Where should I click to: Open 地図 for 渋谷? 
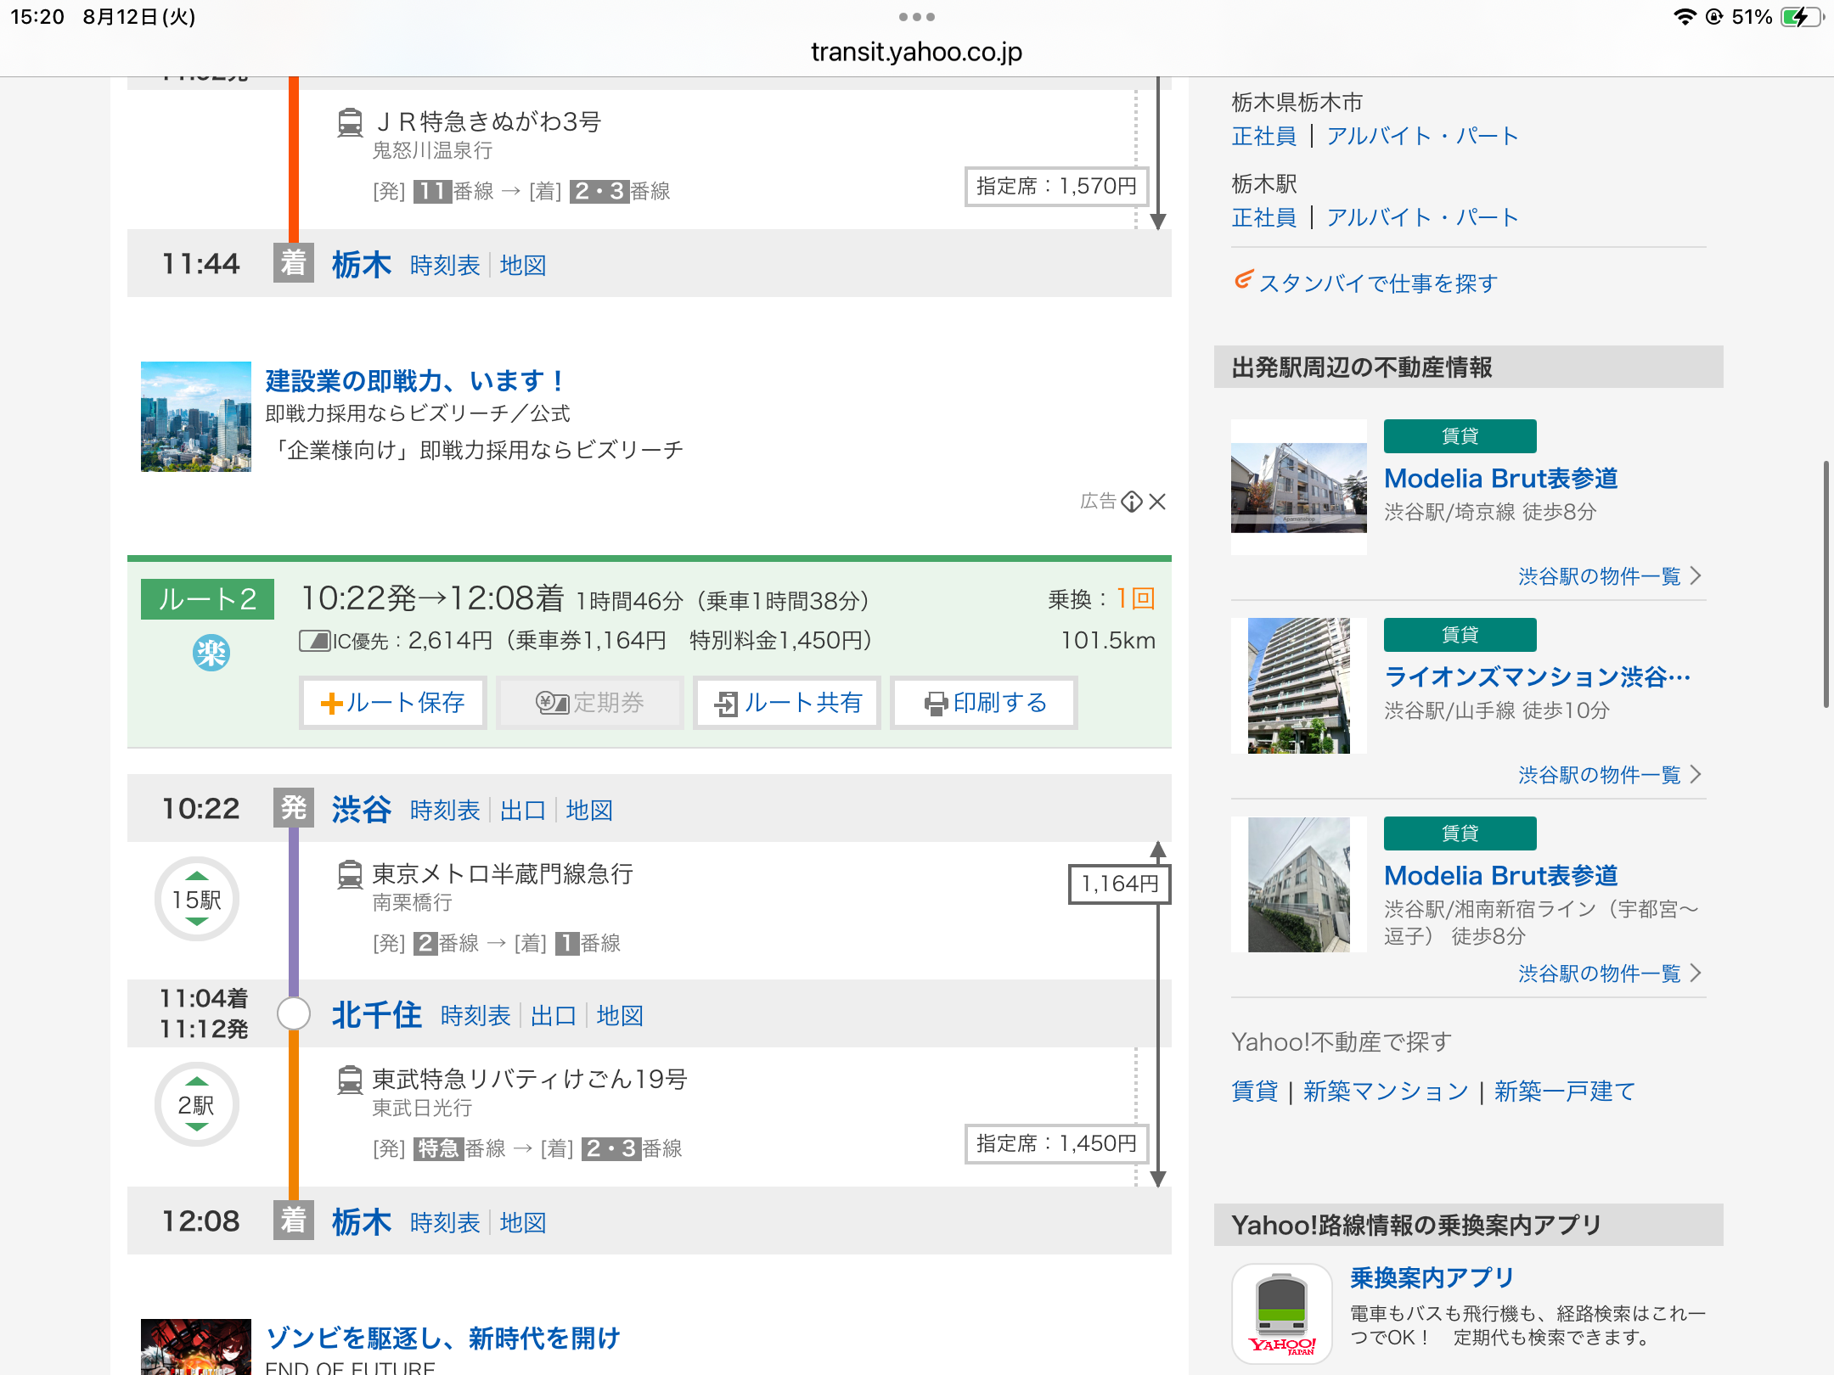(x=589, y=811)
